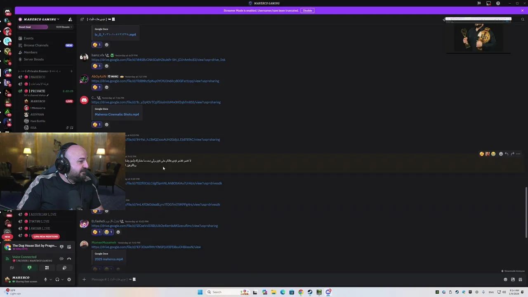
Task: Open the Boost Goal progress bar
Action: 45,27
